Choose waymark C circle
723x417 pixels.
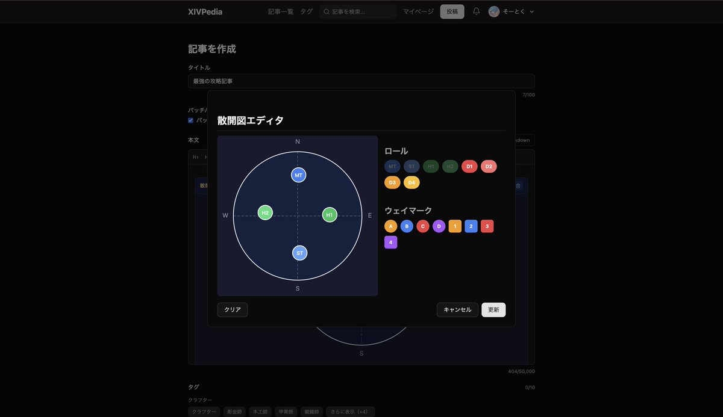[423, 226]
